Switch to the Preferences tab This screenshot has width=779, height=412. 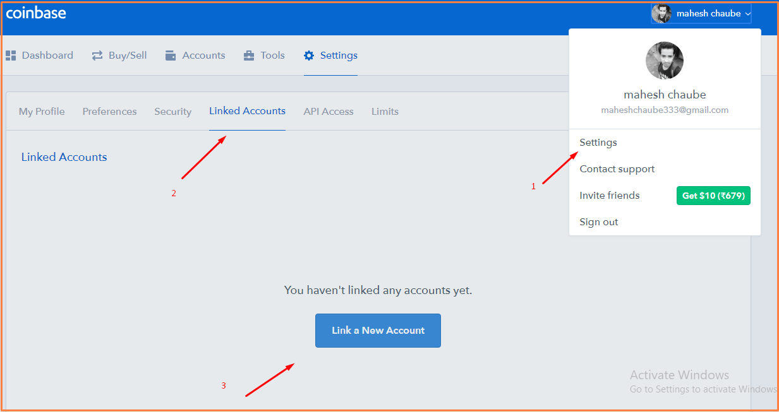tap(109, 112)
